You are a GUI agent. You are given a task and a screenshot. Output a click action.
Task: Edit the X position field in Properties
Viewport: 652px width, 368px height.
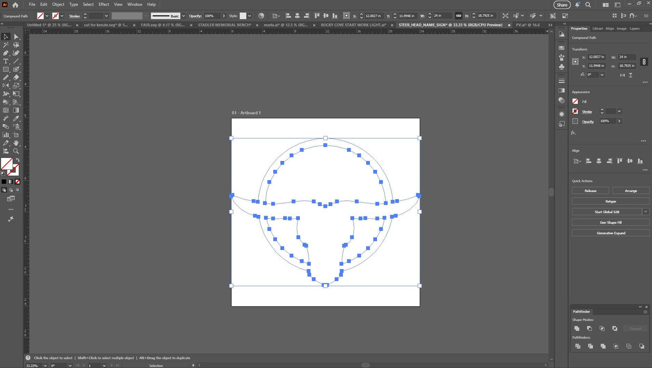[597, 57]
